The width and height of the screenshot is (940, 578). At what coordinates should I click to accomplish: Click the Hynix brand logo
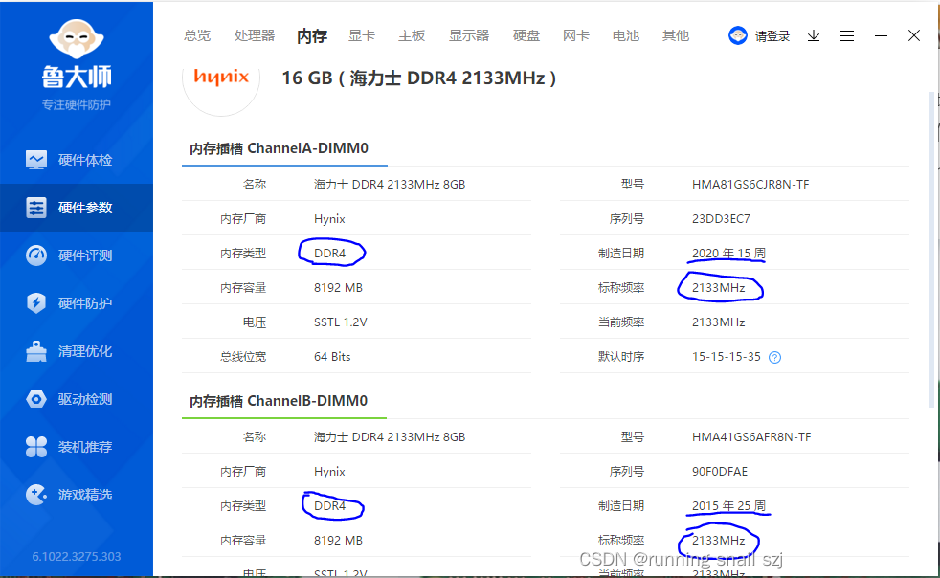pos(221,78)
